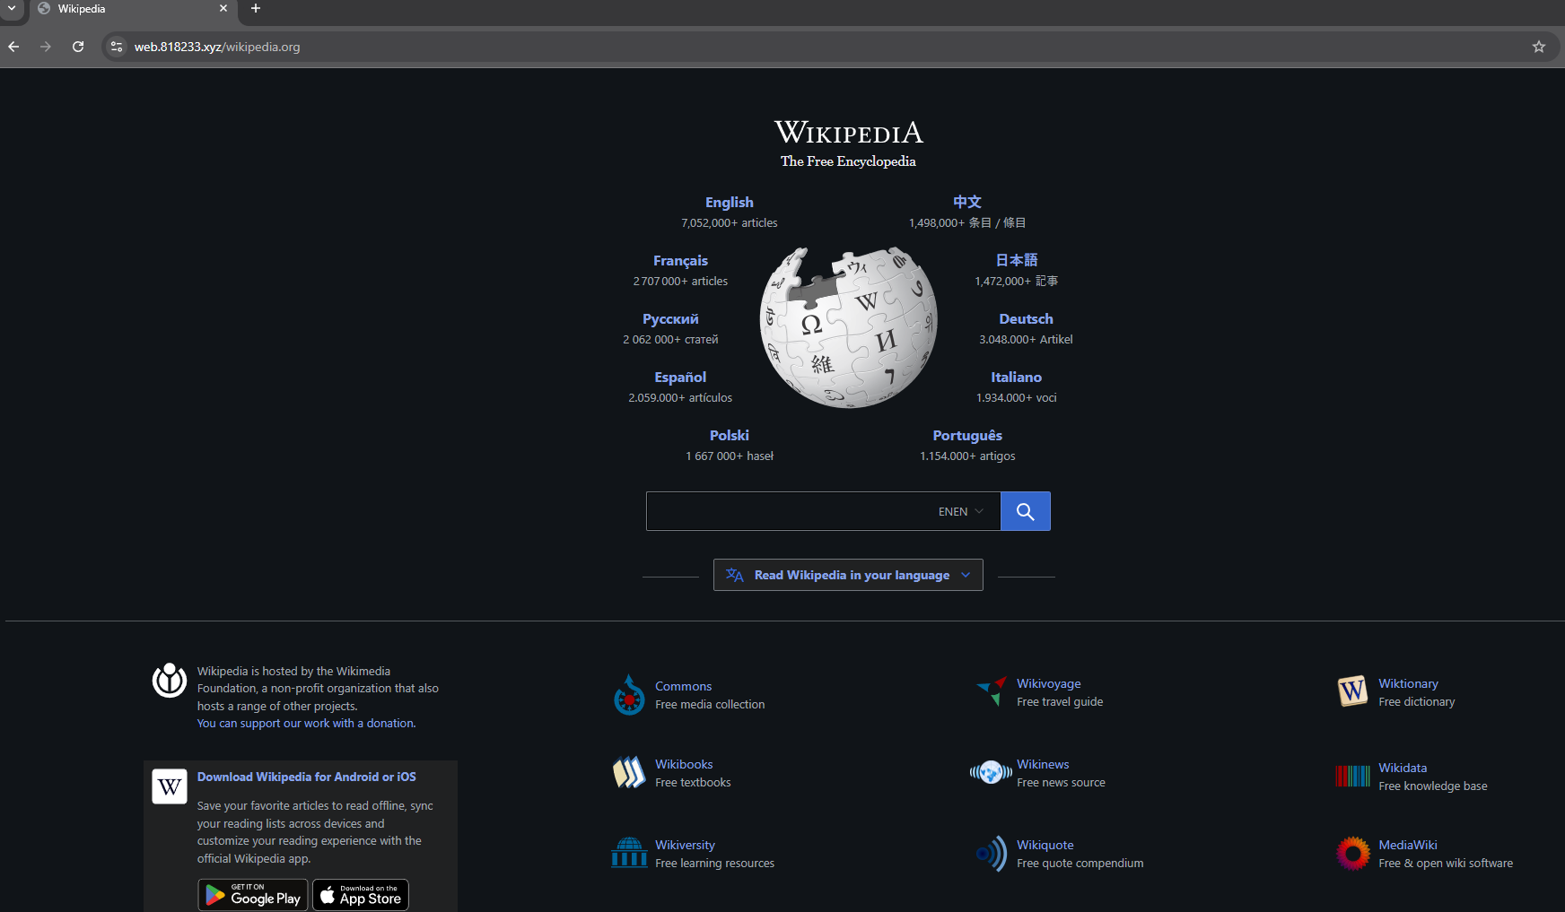The image size is (1565, 912).
Task: Click the text 3.048.000+ Artikel
Action: tap(1026, 340)
